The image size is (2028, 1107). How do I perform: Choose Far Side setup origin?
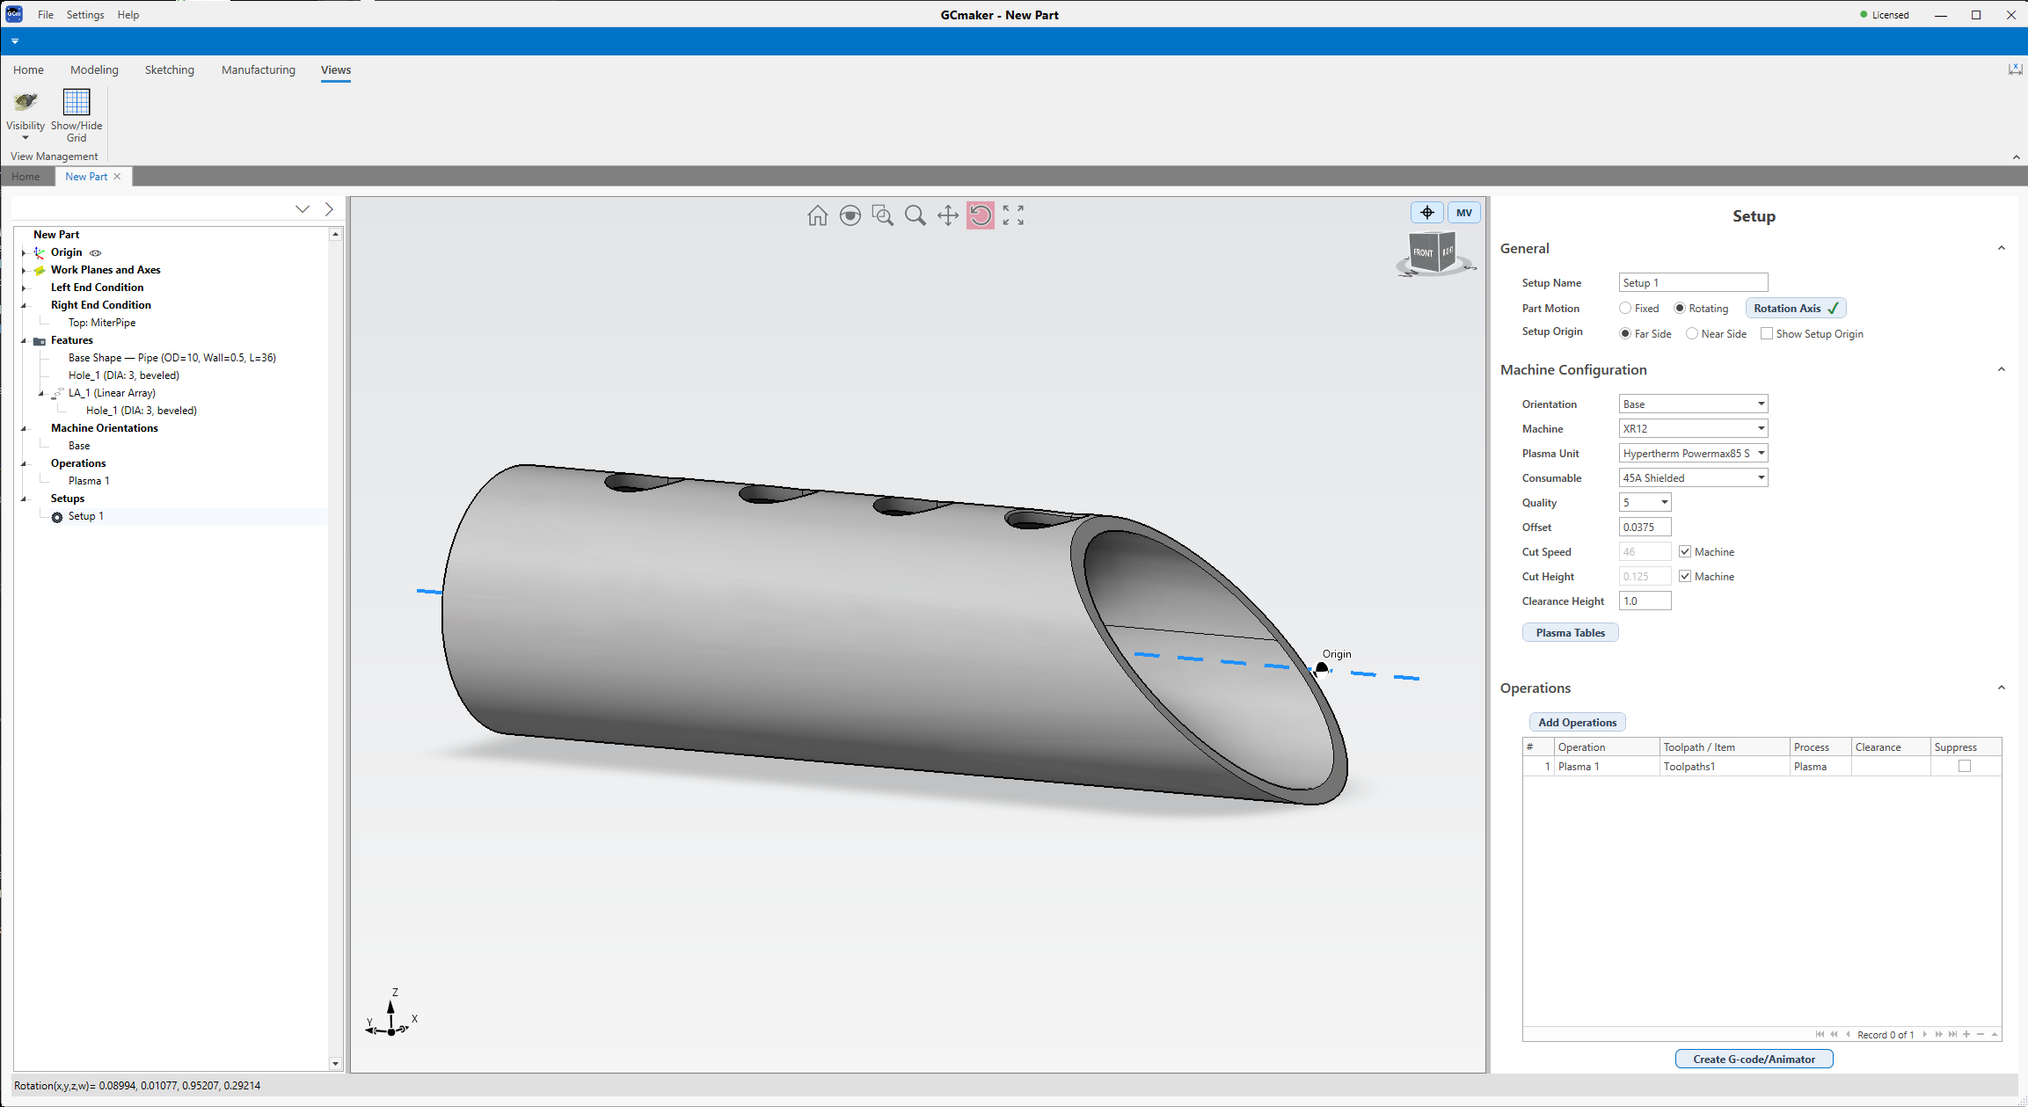(1625, 334)
